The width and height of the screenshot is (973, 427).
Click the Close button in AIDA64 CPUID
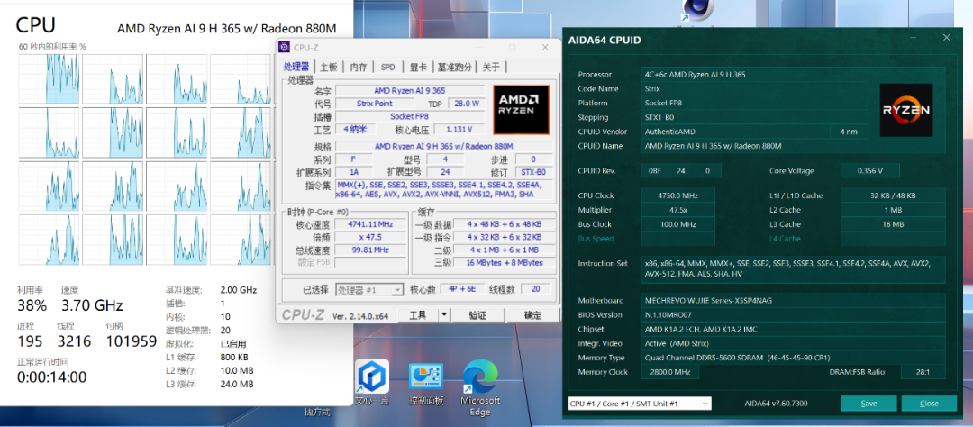tap(929, 404)
